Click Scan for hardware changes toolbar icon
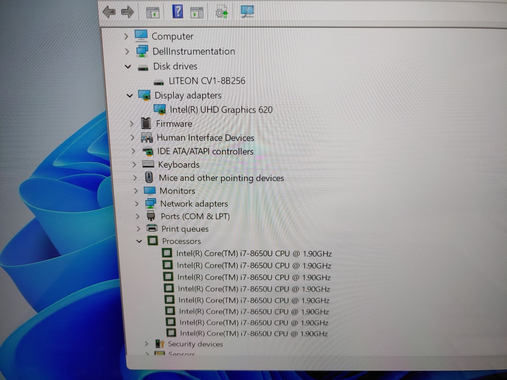 (x=247, y=12)
